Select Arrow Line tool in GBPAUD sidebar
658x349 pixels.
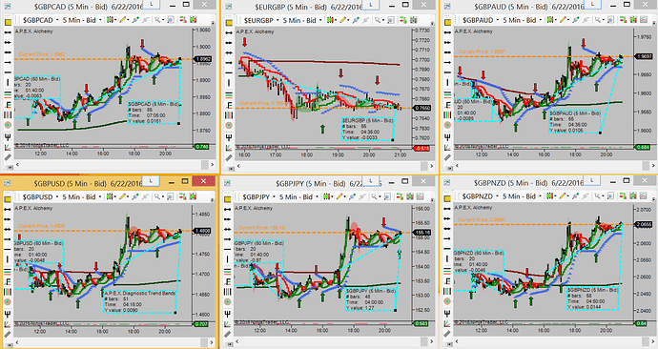[447, 63]
